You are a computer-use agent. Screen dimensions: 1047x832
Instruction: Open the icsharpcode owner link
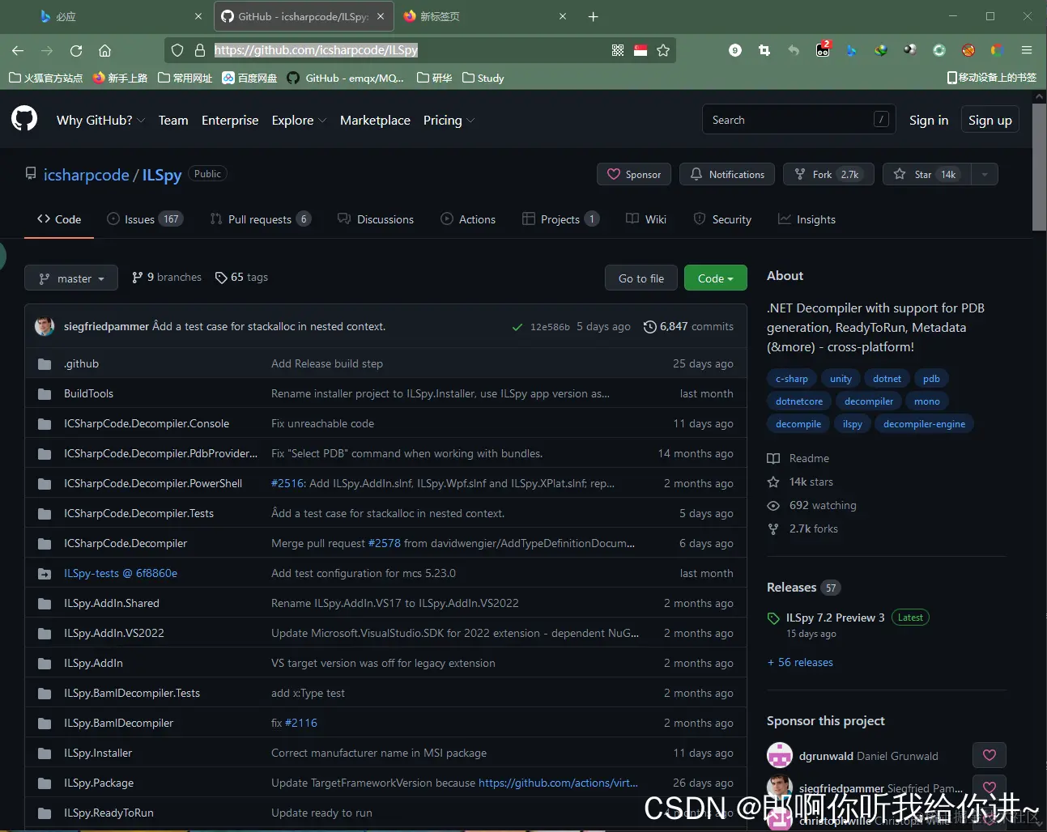click(x=87, y=175)
